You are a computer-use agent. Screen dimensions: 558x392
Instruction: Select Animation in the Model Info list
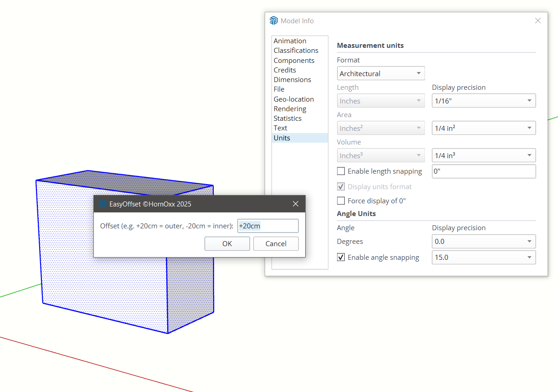[290, 41]
